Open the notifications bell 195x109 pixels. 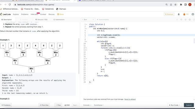coord(179,14)
